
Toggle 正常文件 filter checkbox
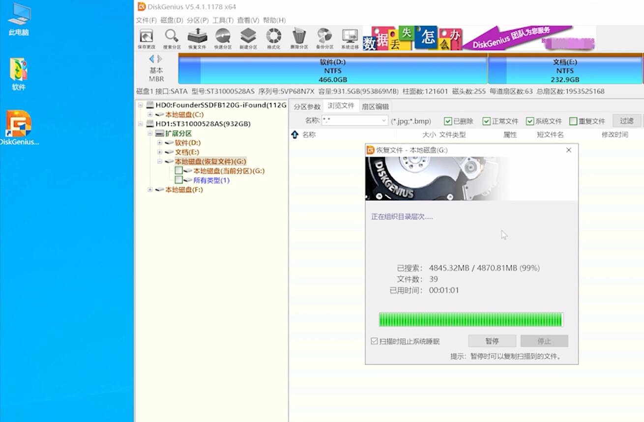(x=487, y=121)
